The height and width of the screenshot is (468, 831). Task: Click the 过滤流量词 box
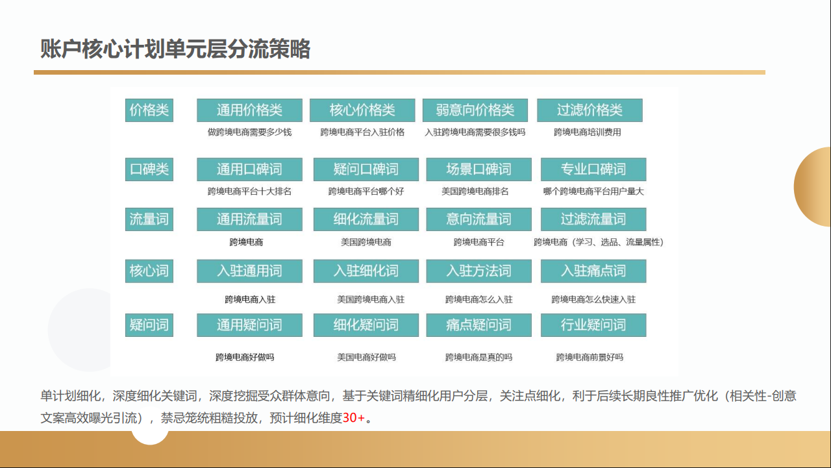593,219
